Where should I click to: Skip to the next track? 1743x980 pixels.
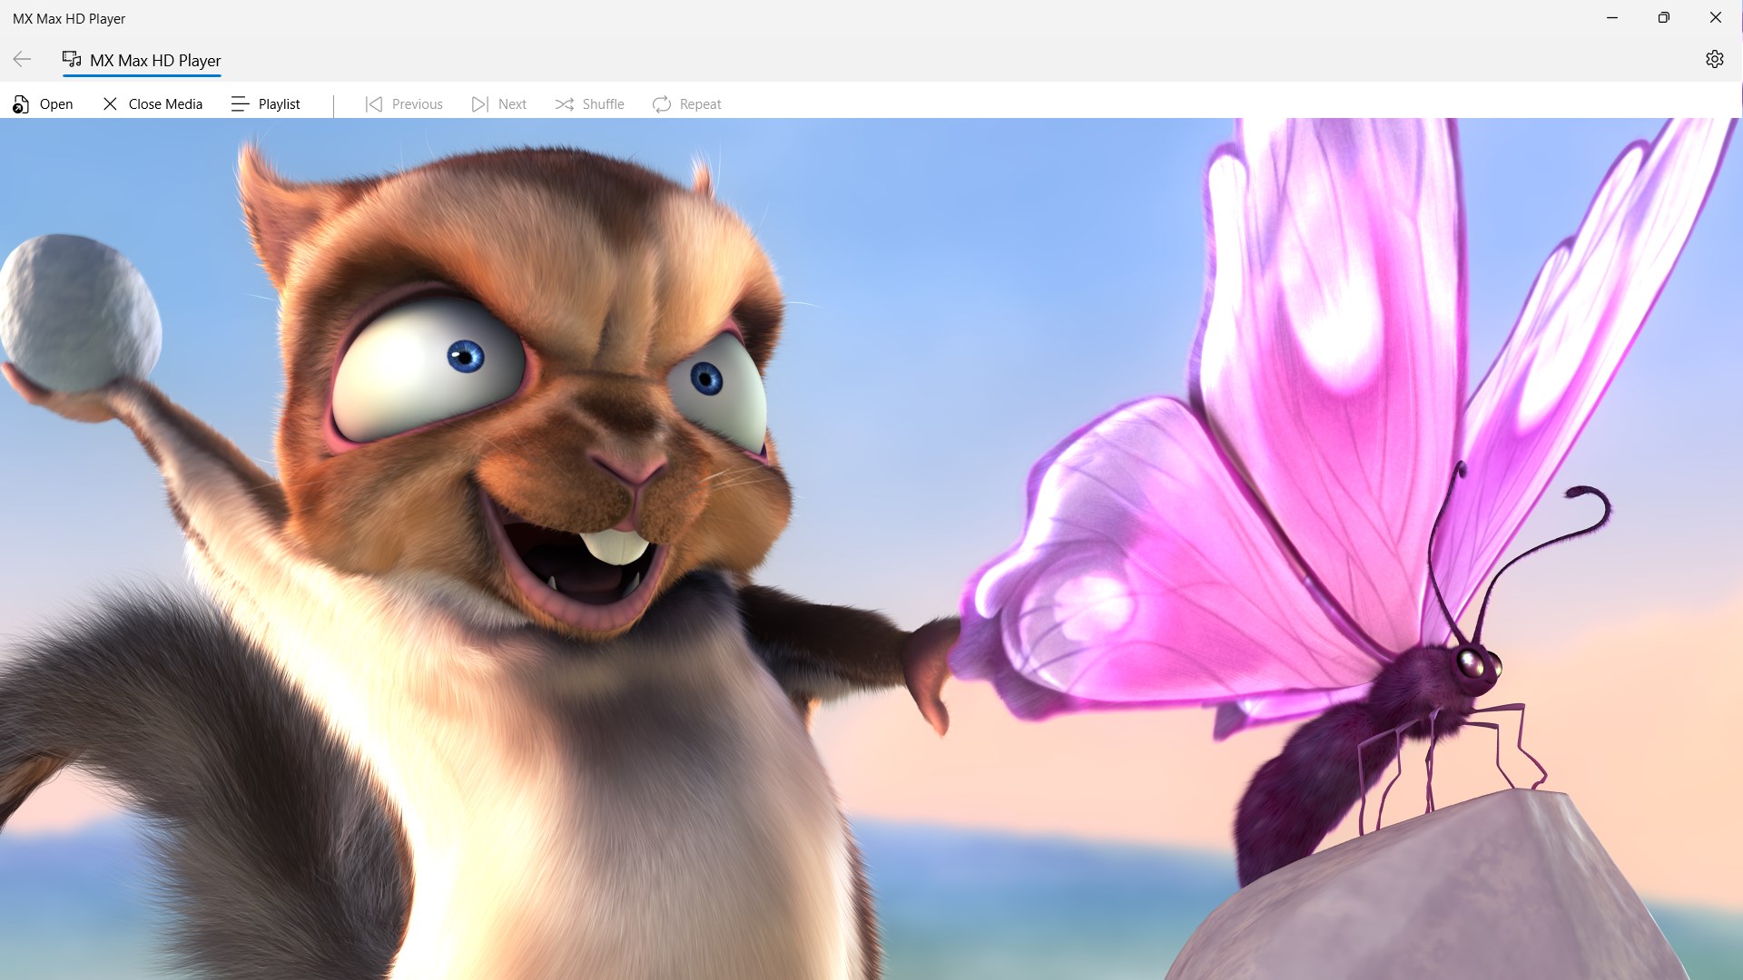coord(479,103)
